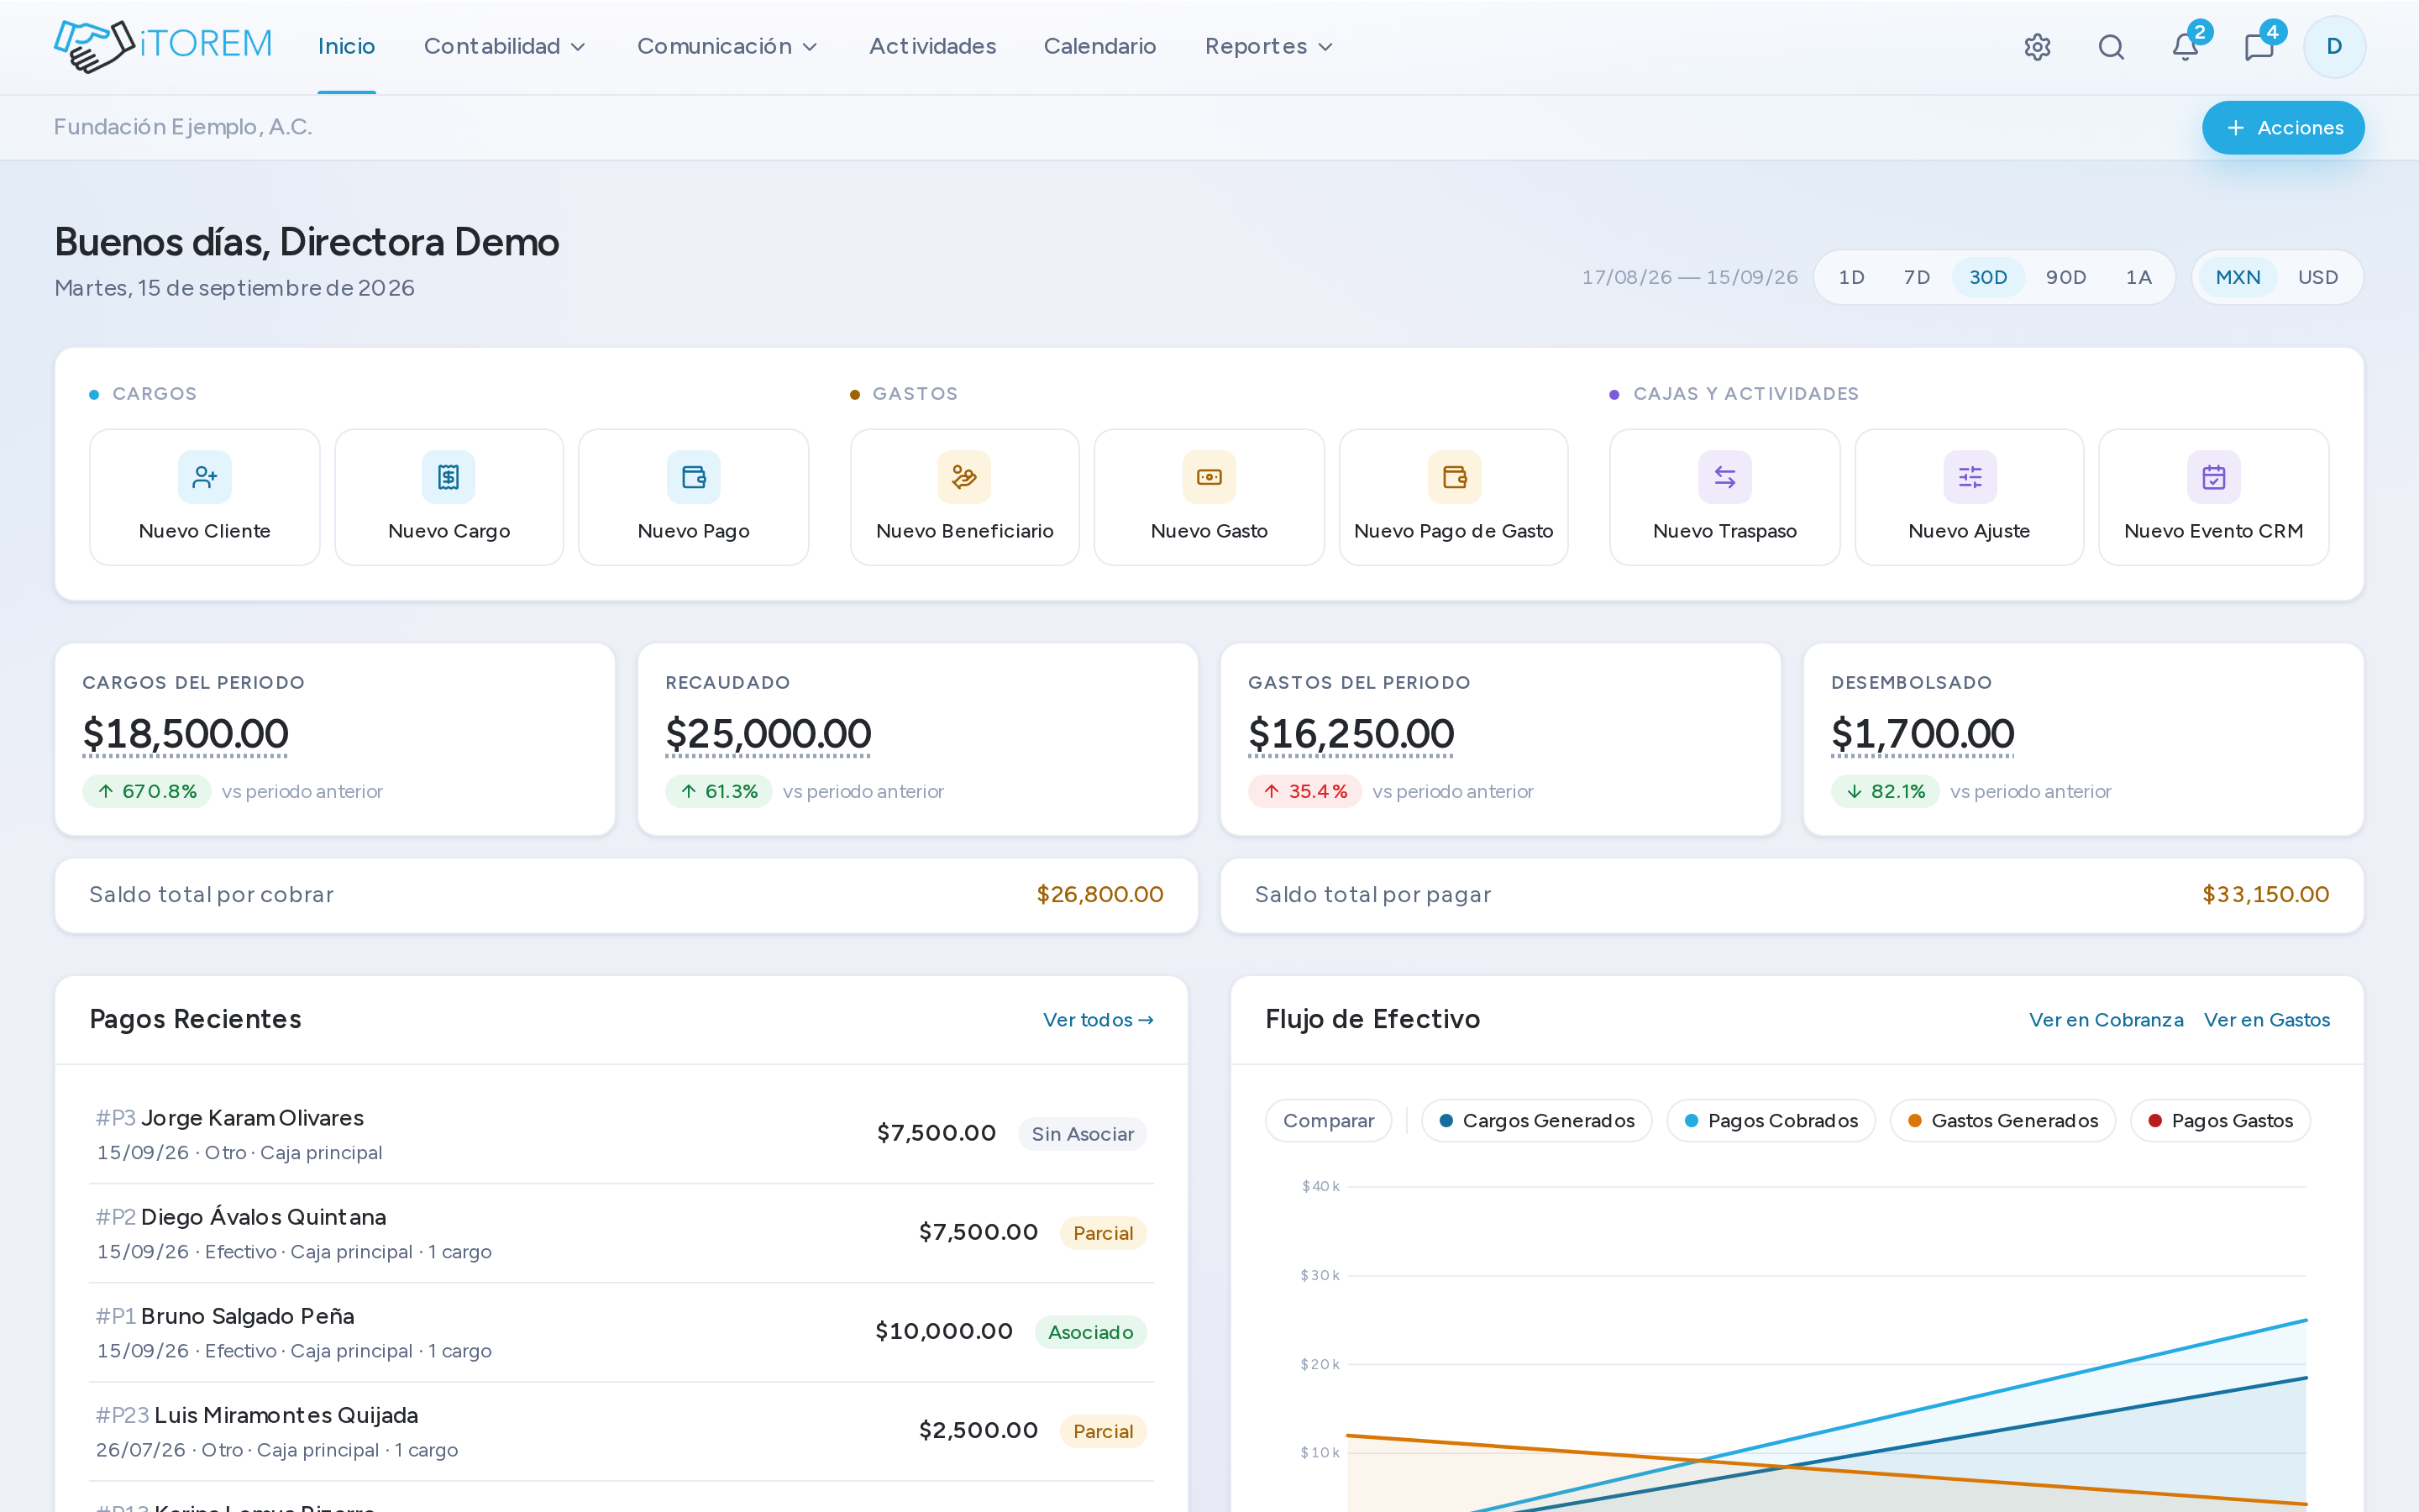The image size is (2419, 1512).
Task: Open the search magnifier icon
Action: pyautogui.click(x=2111, y=47)
